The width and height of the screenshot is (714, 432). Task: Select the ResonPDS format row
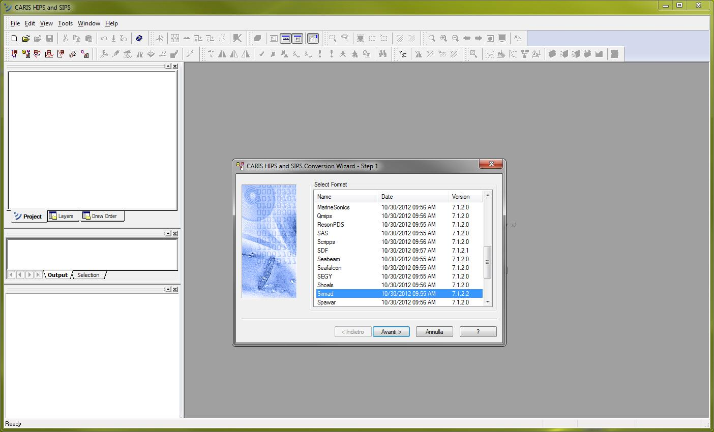pos(399,225)
